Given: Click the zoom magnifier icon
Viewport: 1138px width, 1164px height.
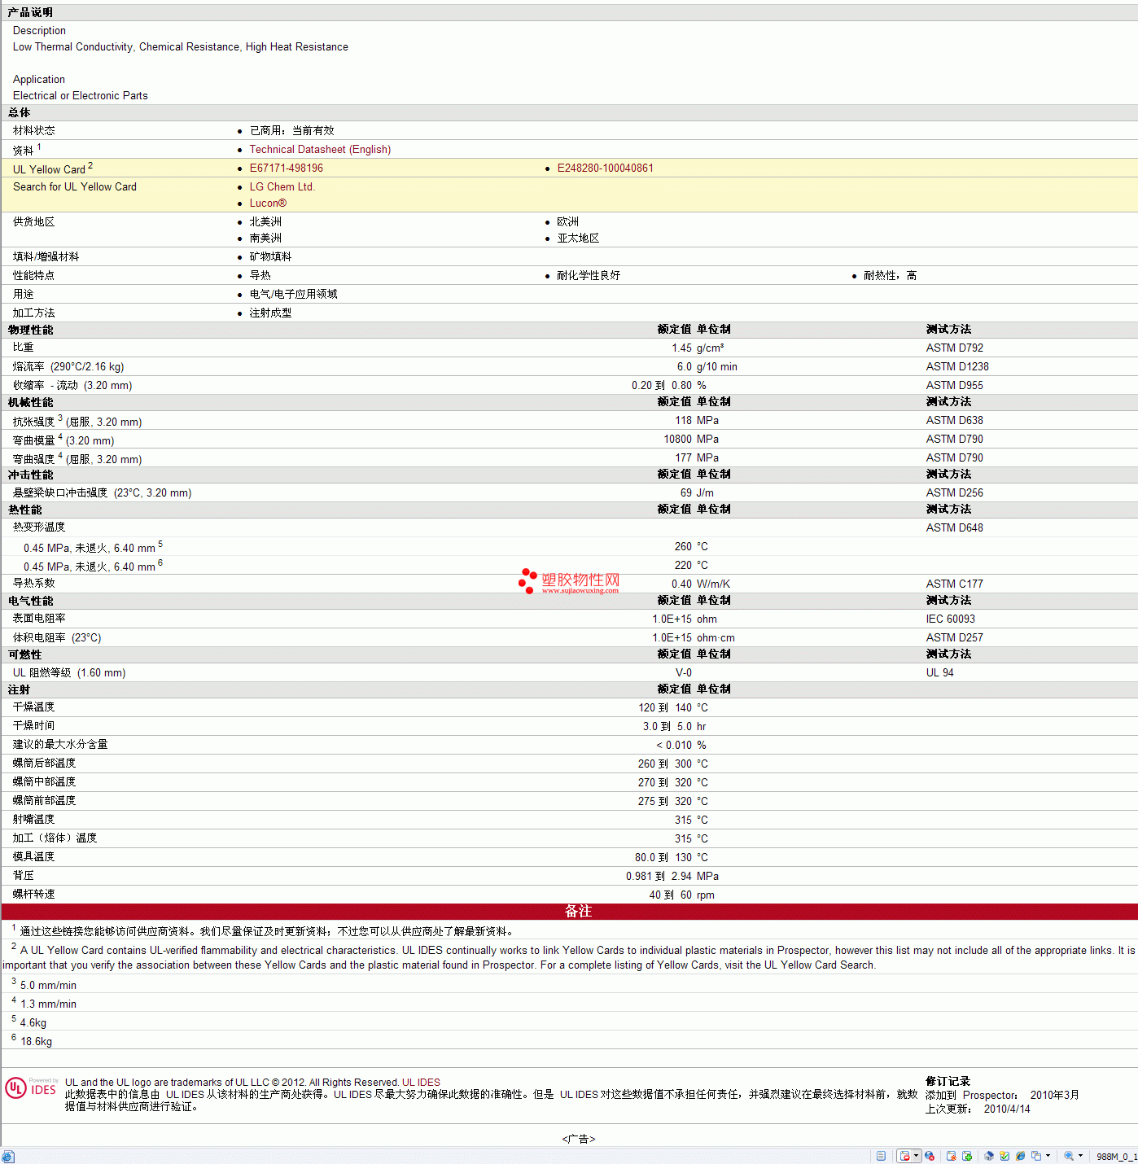Looking at the screenshot, I should tap(1069, 1156).
